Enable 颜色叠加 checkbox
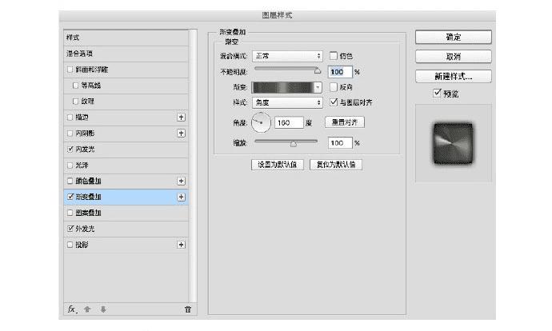The image size is (552, 331). [x=70, y=181]
